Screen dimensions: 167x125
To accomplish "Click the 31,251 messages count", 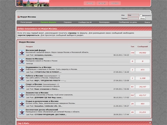I will coord(143,112).
